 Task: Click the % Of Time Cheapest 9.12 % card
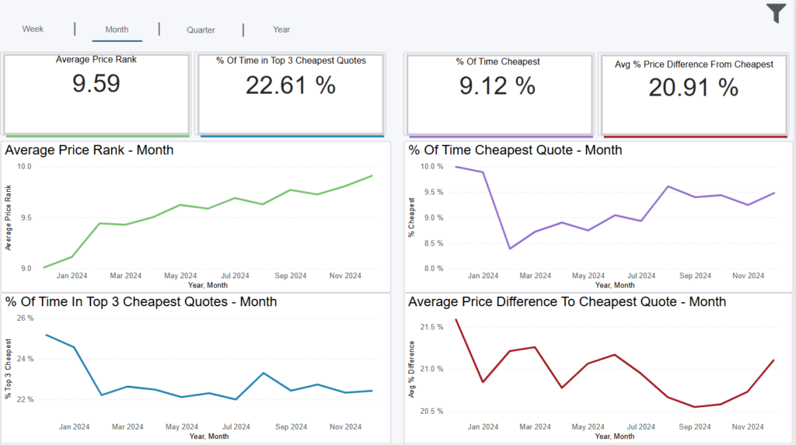click(x=497, y=93)
